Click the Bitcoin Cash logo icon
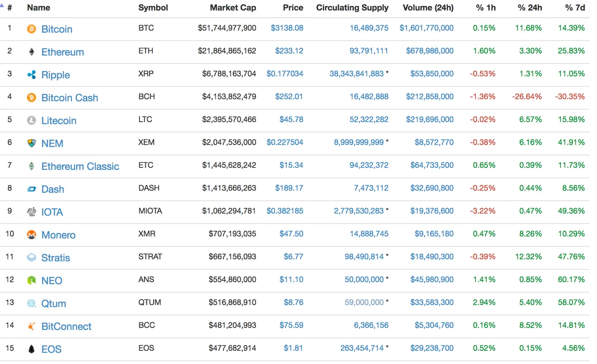The height and width of the screenshot is (364, 597). click(31, 98)
